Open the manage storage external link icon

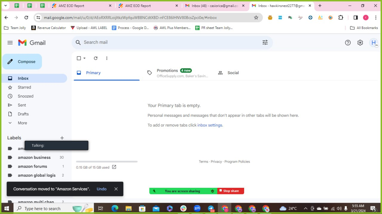point(114,167)
